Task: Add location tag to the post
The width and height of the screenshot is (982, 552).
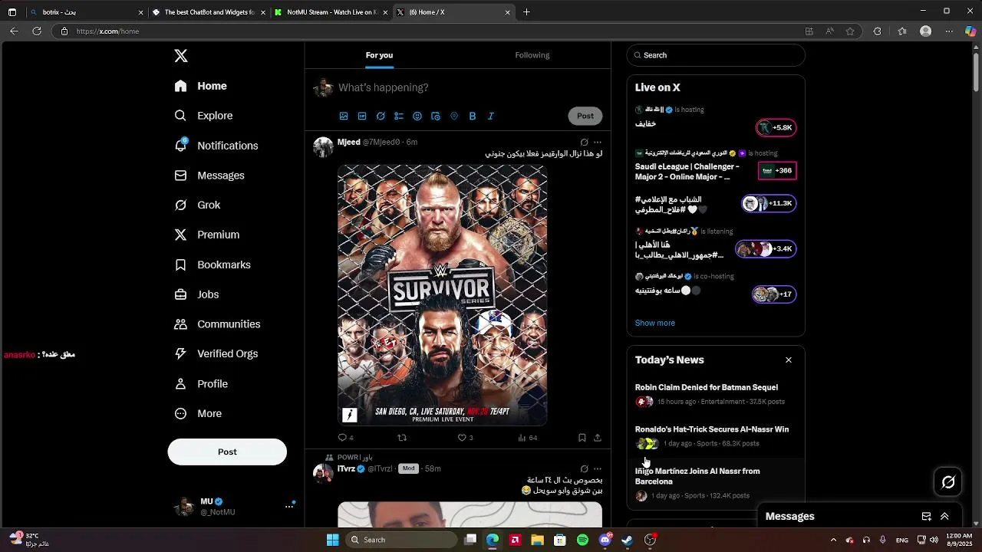Action: click(x=454, y=116)
